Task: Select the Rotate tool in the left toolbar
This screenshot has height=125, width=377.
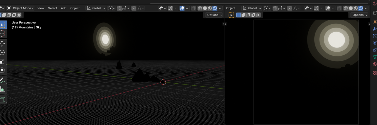Action: (x=3, y=53)
